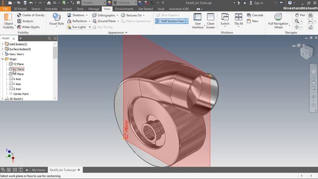Click the Switch windows icon
This screenshot has height=179, width=318.
coord(225,17)
